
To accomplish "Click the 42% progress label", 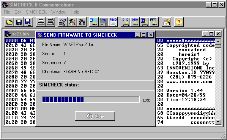I will (146, 100).
